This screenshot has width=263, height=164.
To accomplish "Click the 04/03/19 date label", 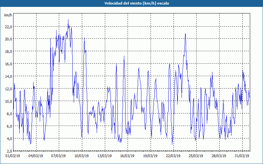I will [x=36, y=156].
